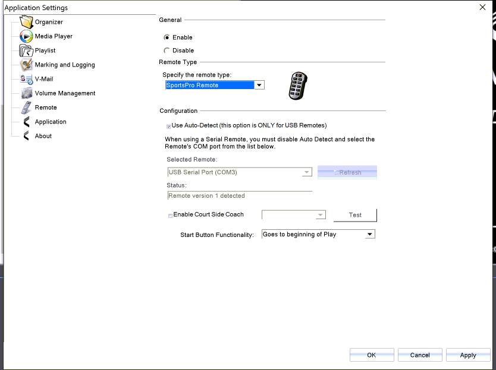Enable Court Side Coach
496x370 pixels.
coord(170,215)
